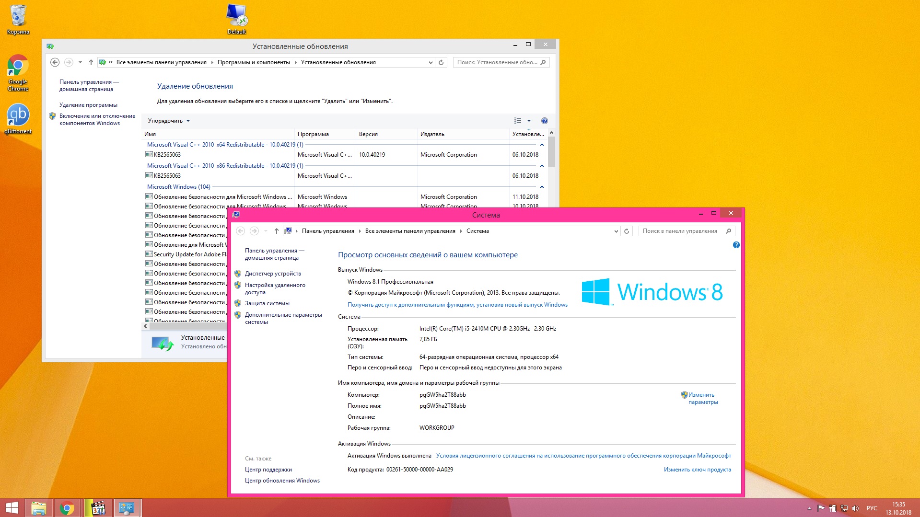Click the horizontal scrollbar left arrow in updates list

(145, 326)
